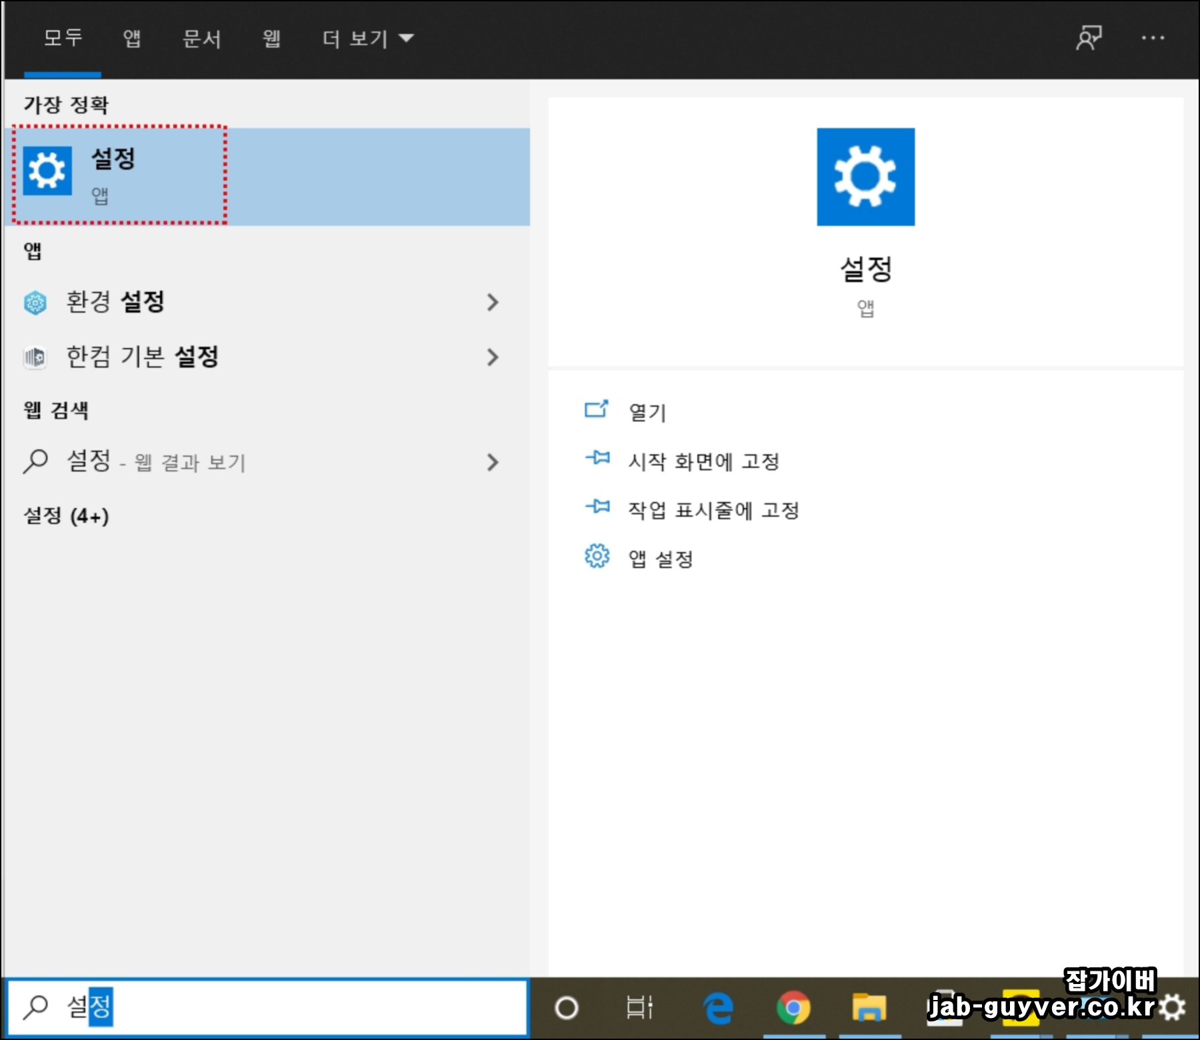This screenshot has height=1040, width=1200.
Task: Click 열기 to open Settings
Action: tap(647, 412)
